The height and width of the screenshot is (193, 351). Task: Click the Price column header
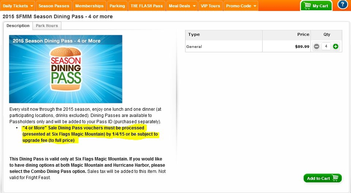tap(286, 34)
